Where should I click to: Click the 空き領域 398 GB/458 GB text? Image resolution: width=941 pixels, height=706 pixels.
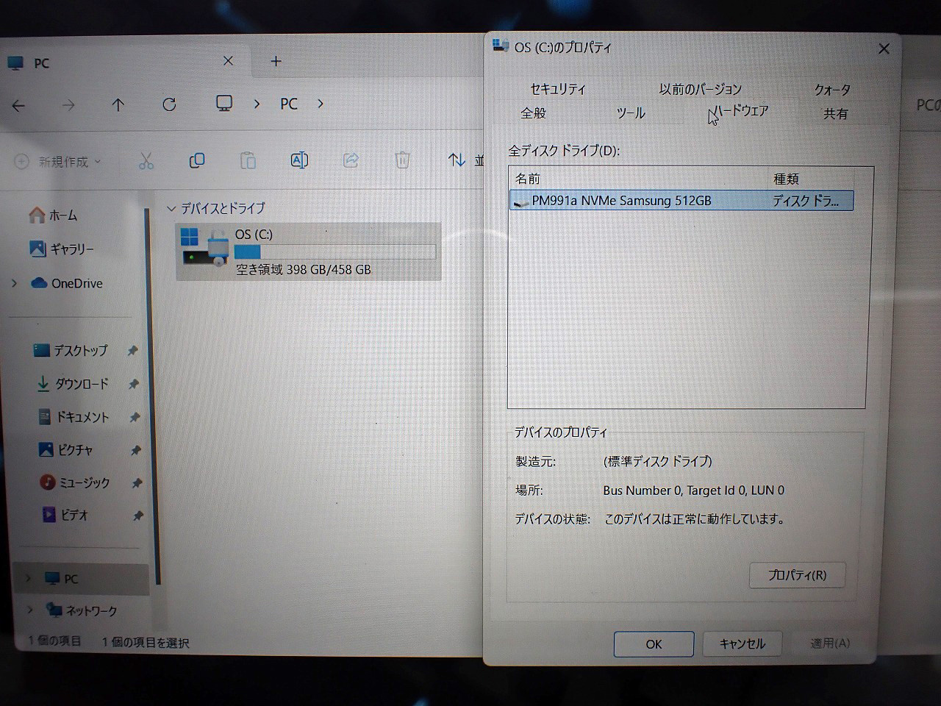[303, 270]
